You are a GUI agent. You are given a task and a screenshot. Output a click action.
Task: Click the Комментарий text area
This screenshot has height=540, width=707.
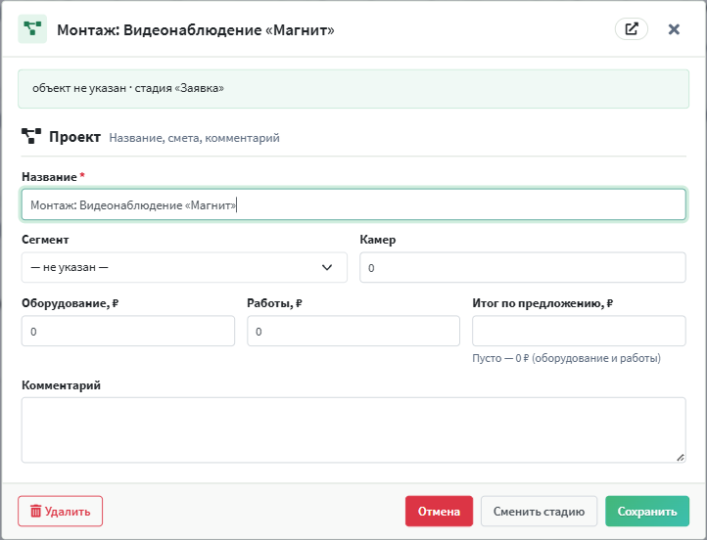coord(353,429)
